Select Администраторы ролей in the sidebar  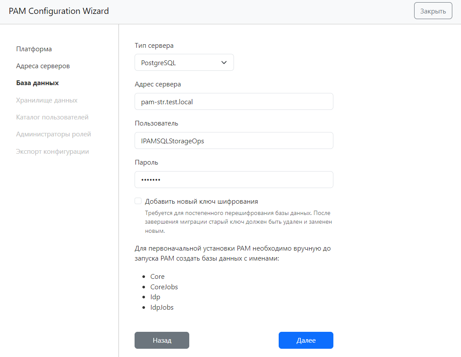coord(53,134)
